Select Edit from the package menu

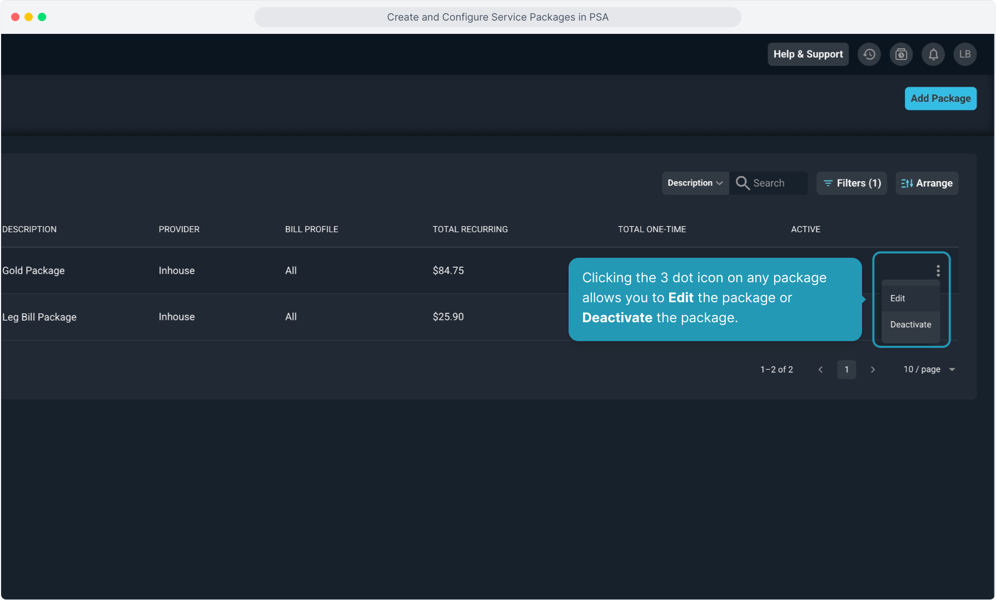click(x=898, y=298)
